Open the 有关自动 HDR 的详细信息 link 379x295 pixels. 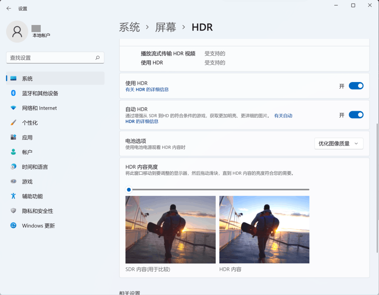(x=283, y=116)
